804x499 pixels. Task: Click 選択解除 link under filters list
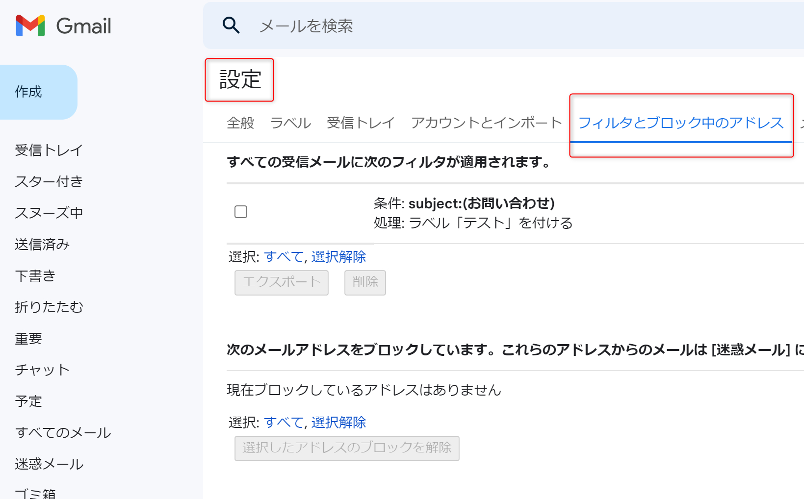pos(338,256)
